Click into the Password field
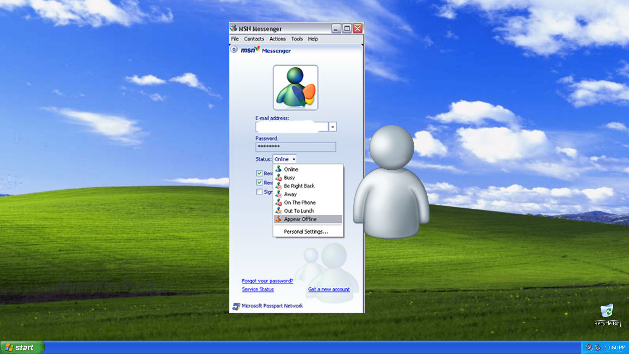Screen dimensions: 629x354 coord(296,147)
